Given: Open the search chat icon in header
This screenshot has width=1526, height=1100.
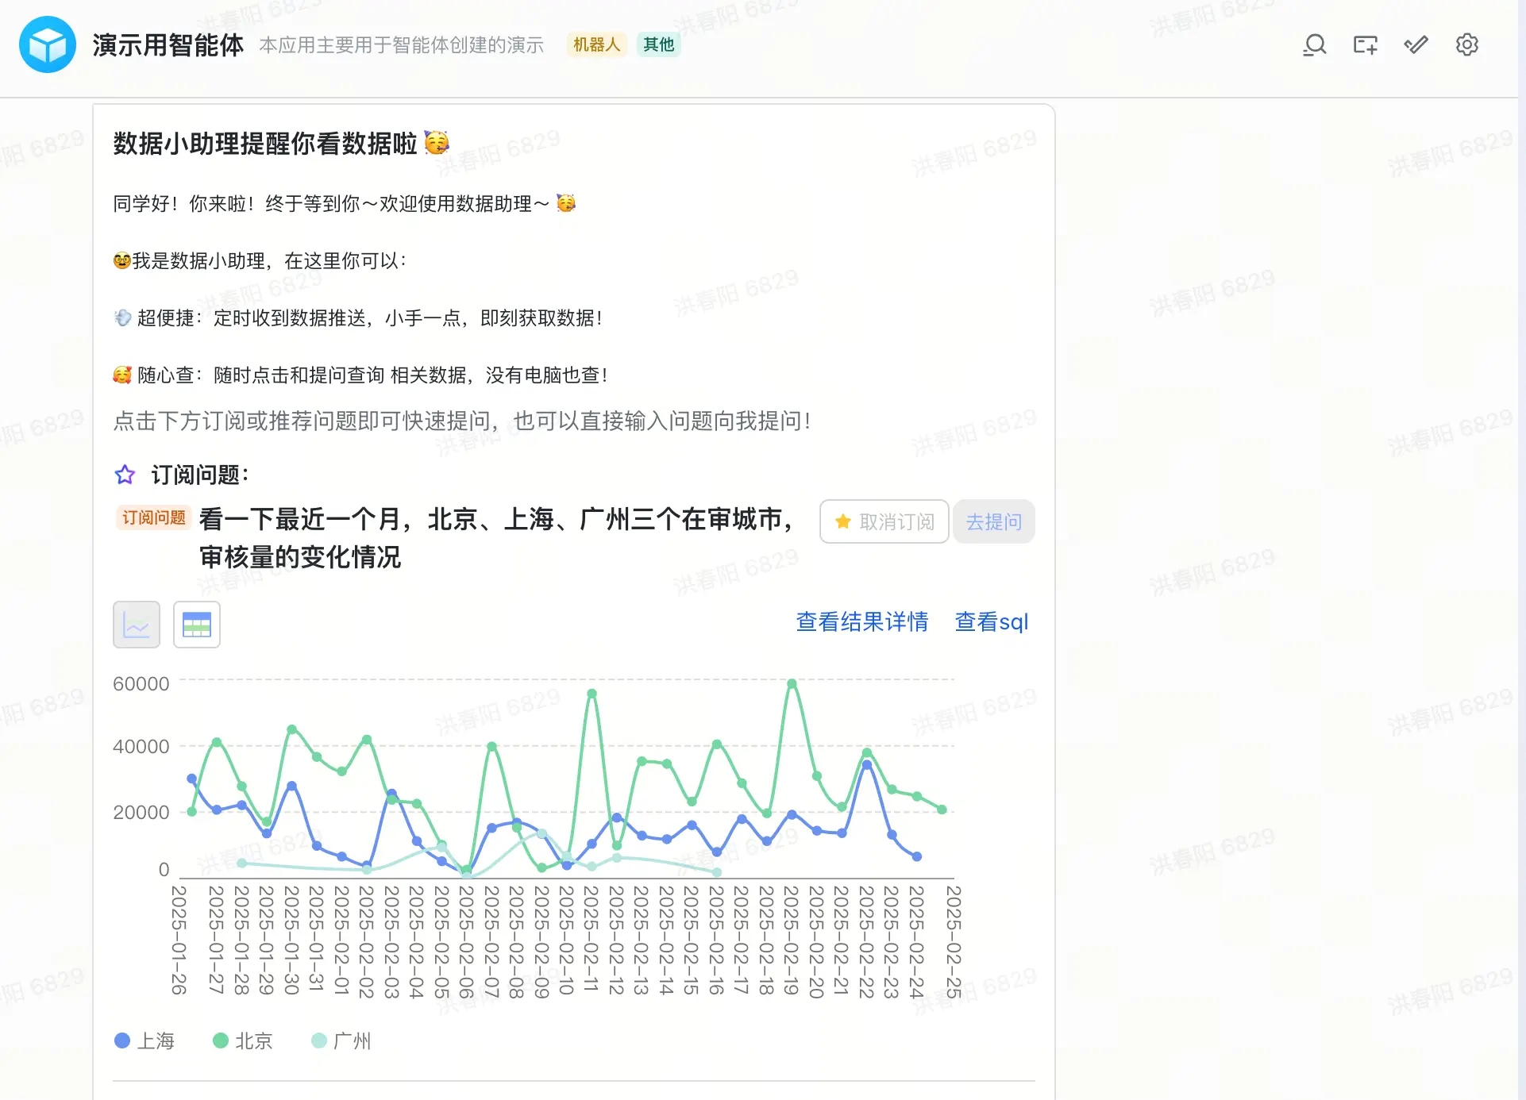Looking at the screenshot, I should [x=1315, y=44].
